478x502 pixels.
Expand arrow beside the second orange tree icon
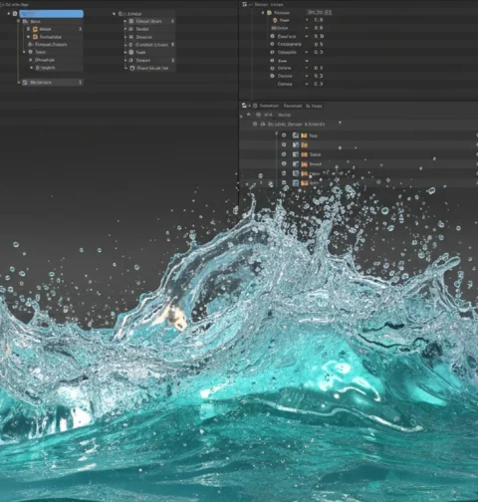coord(29,37)
